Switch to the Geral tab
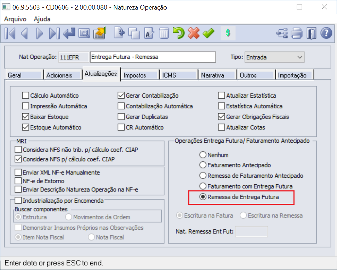Viewport: 337px width, 270px height. [24, 75]
